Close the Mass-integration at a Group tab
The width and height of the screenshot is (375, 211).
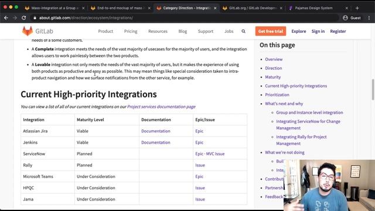(83, 8)
